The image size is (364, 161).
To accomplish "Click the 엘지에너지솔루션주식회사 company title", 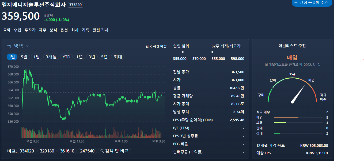I will pos(33,5).
